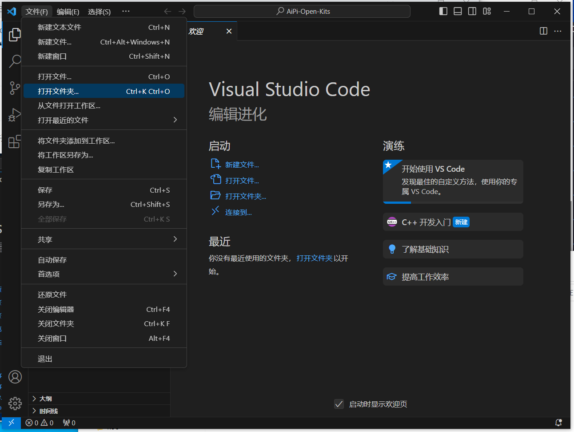
Task: Select 关闭文件夹 menu item
Action: 104,323
